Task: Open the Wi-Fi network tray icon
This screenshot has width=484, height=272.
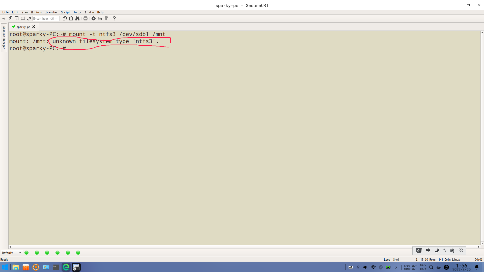Action: tap(373, 267)
